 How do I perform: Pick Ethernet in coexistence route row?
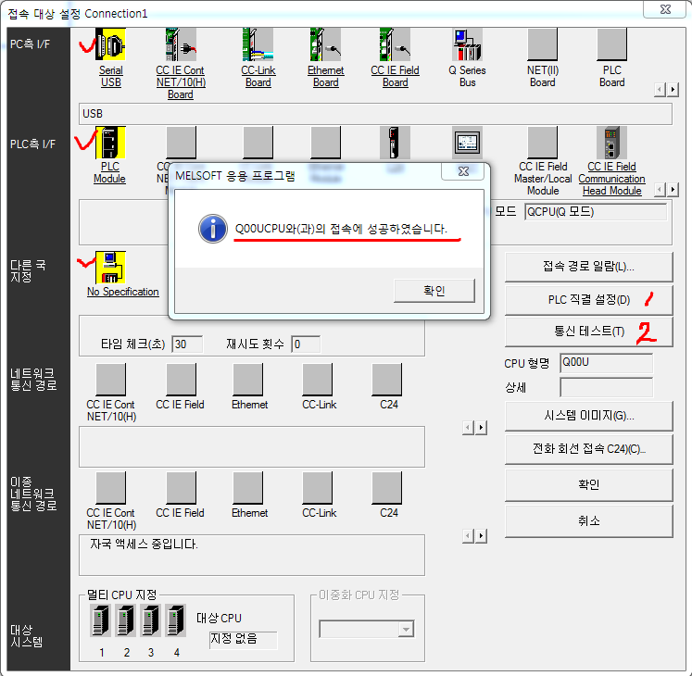pos(247,488)
